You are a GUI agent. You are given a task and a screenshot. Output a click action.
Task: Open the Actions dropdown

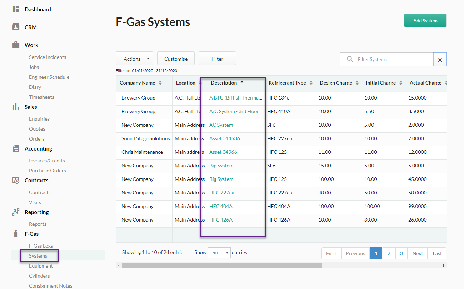click(134, 59)
